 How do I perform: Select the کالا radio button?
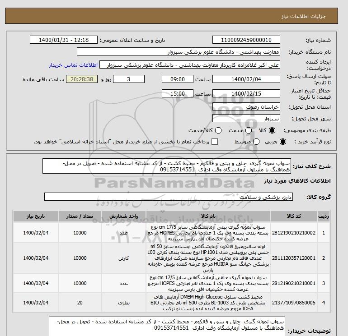coord(272,130)
